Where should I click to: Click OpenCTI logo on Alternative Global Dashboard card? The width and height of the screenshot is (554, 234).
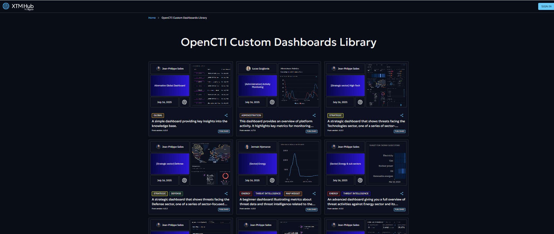(184, 102)
